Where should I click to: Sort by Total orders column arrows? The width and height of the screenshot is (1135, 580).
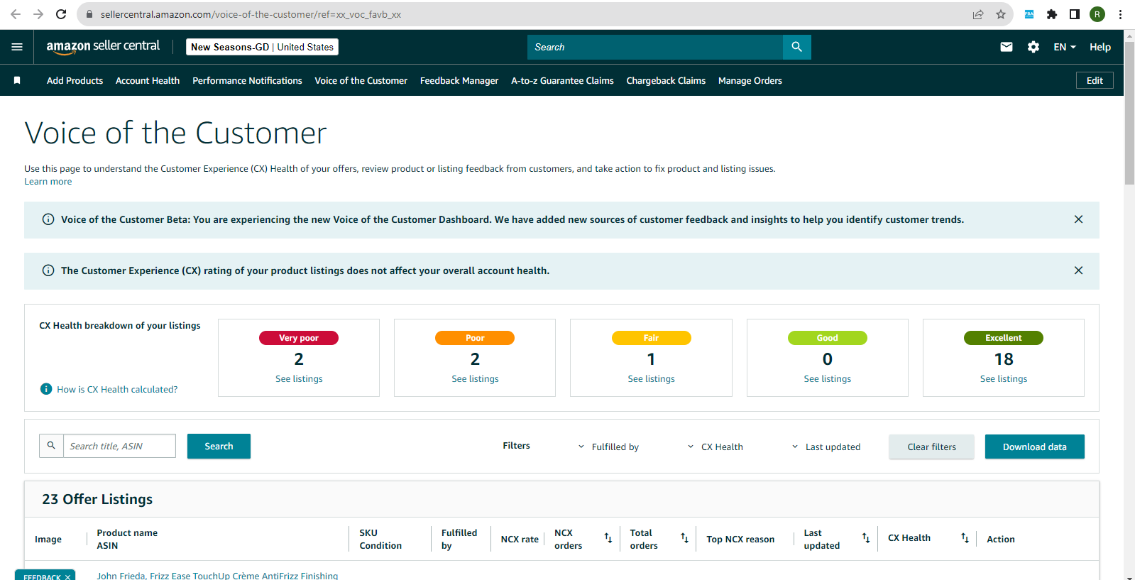coord(685,538)
